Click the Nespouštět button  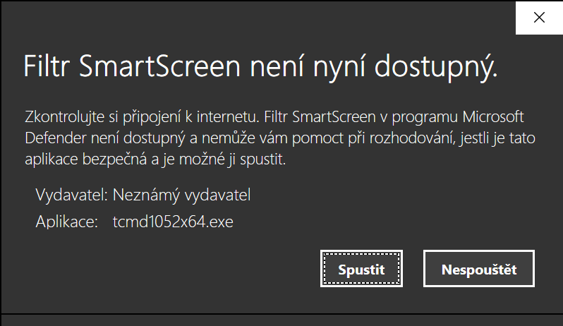(x=479, y=269)
